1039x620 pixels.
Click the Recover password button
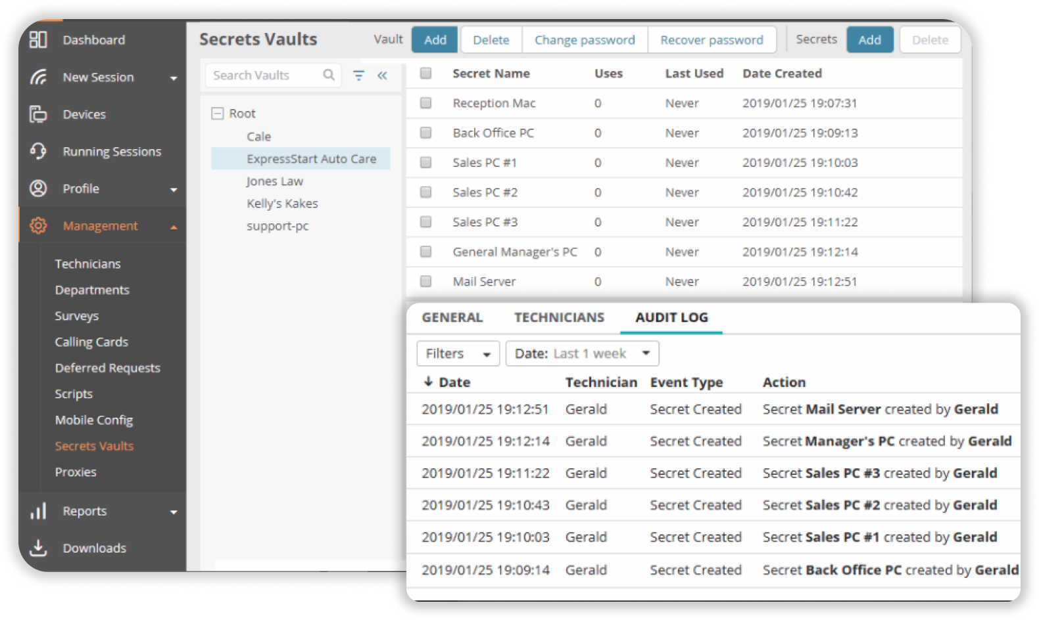coord(712,39)
